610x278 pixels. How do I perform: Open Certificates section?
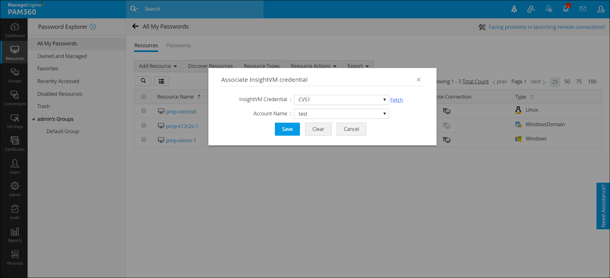[15, 144]
